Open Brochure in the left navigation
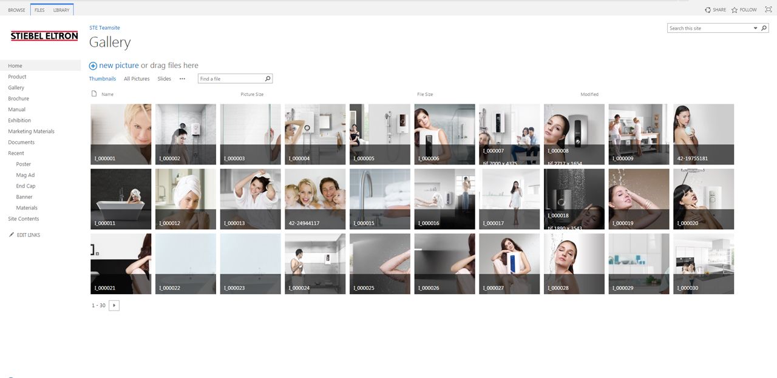This screenshot has height=378, width=777. [18, 98]
